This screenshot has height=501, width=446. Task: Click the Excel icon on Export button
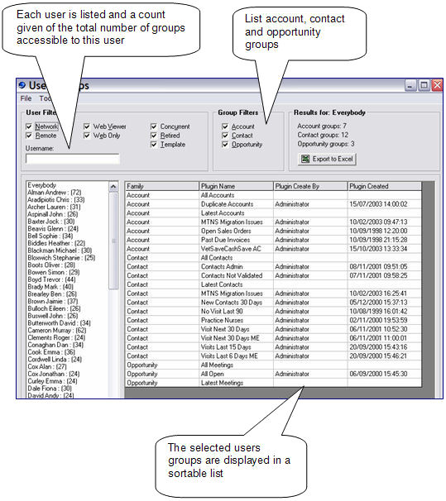pyautogui.click(x=305, y=159)
